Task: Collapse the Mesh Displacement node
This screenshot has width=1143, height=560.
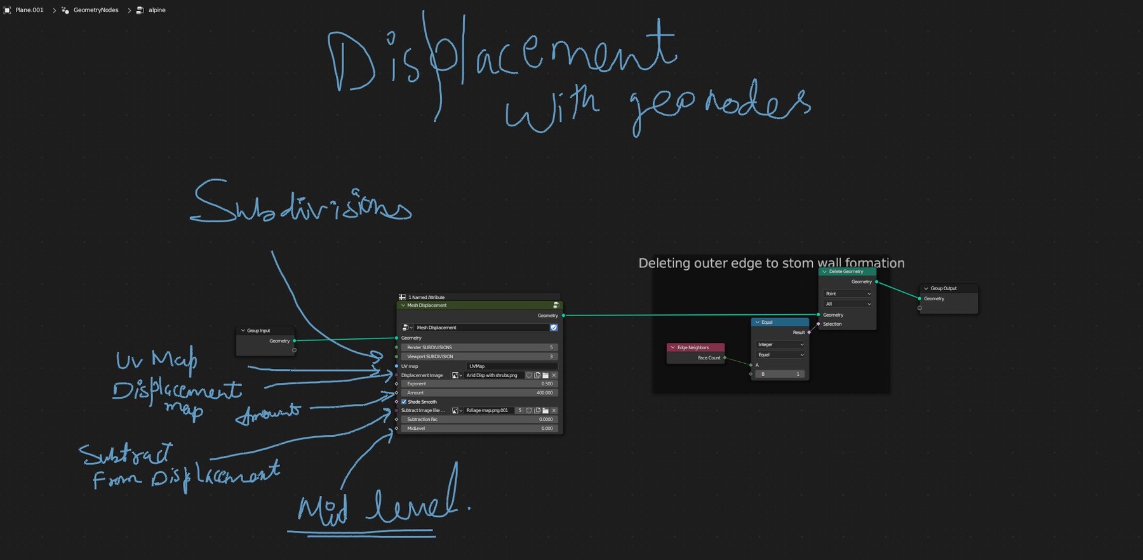Action: click(403, 305)
